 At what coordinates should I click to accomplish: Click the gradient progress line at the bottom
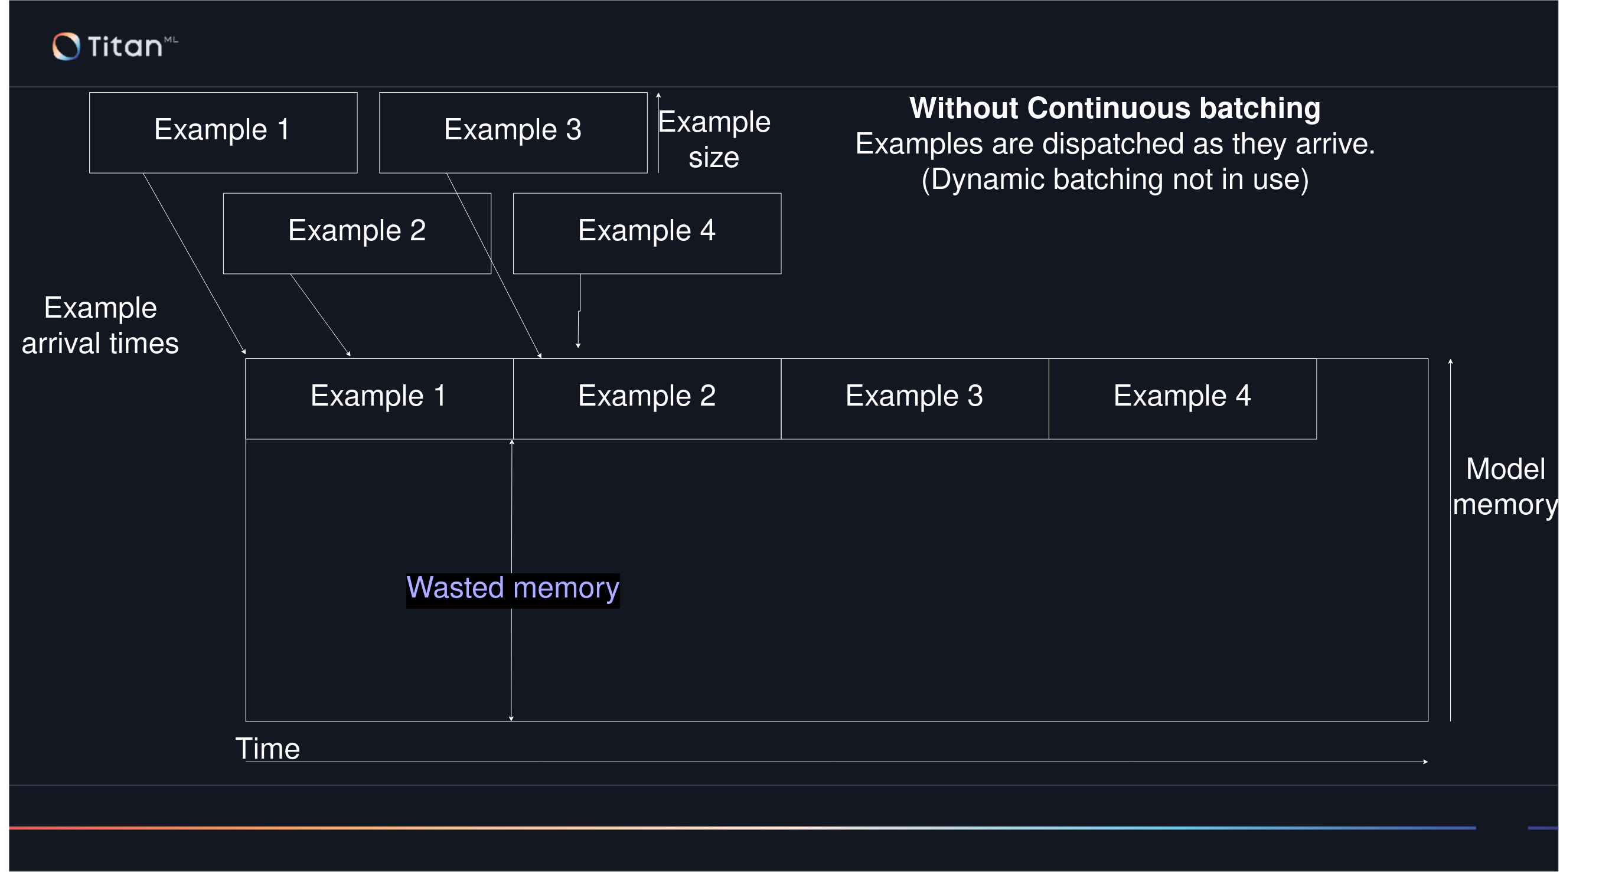tap(742, 828)
